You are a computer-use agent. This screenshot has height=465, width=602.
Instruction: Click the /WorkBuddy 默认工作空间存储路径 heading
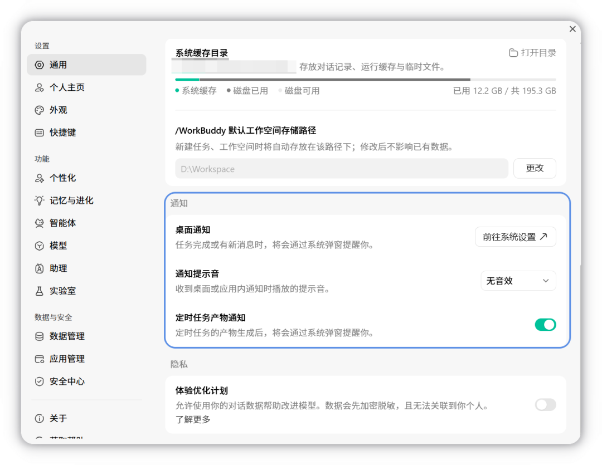(x=246, y=130)
